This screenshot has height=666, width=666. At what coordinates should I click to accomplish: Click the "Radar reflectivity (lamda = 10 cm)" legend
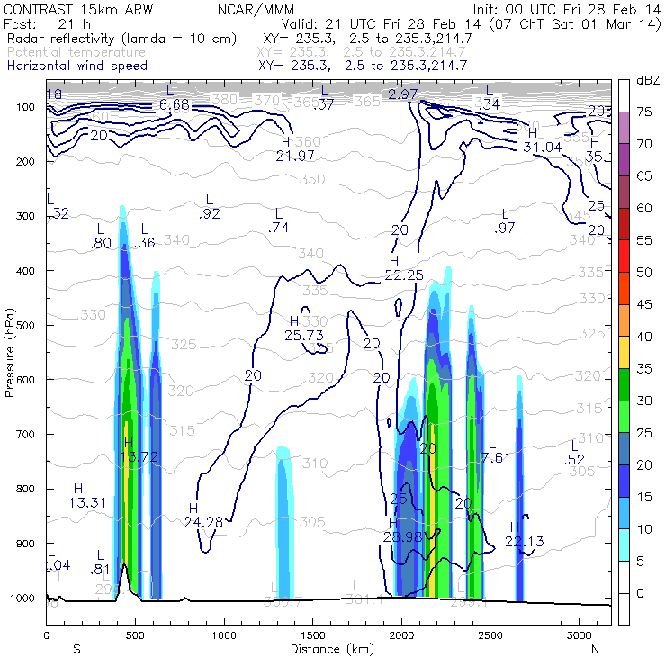tap(121, 39)
